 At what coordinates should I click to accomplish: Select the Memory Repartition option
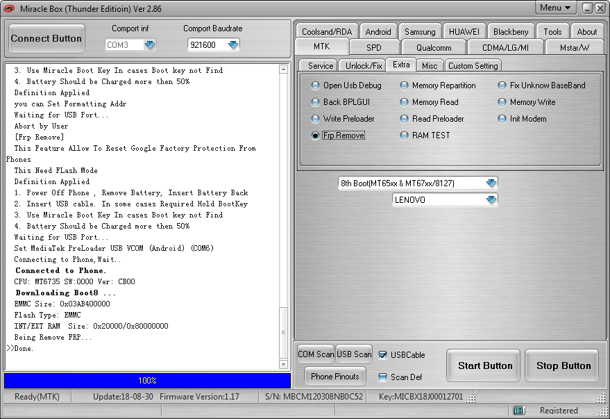click(x=438, y=85)
